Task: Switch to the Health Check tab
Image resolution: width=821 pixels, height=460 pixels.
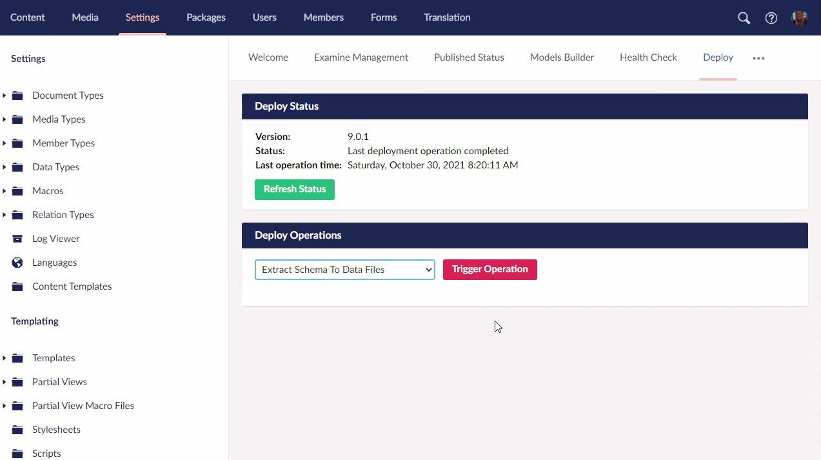Action: [648, 57]
